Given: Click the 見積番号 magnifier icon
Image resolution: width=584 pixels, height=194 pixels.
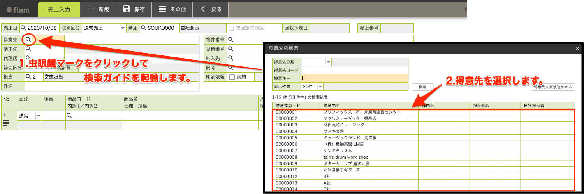Looking at the screenshot, I should 230,49.
